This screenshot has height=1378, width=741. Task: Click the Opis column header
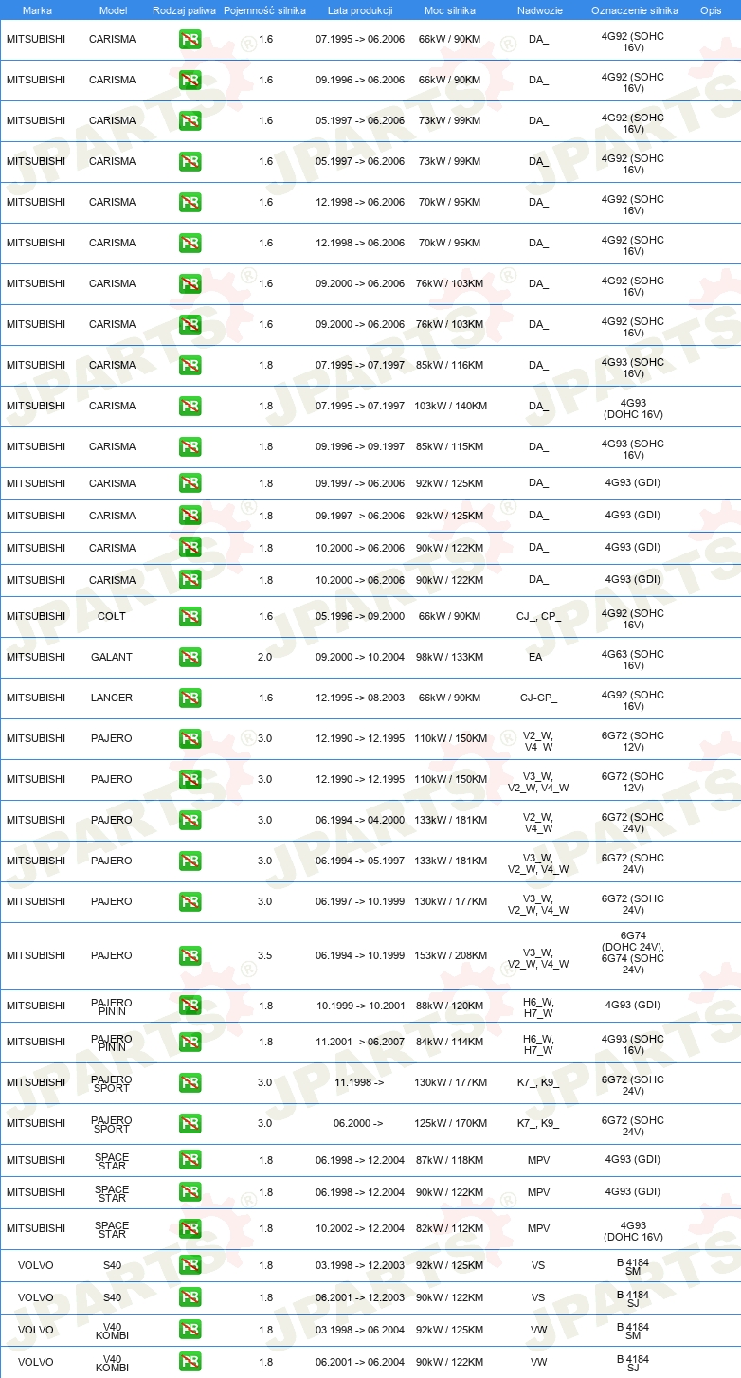[711, 10]
